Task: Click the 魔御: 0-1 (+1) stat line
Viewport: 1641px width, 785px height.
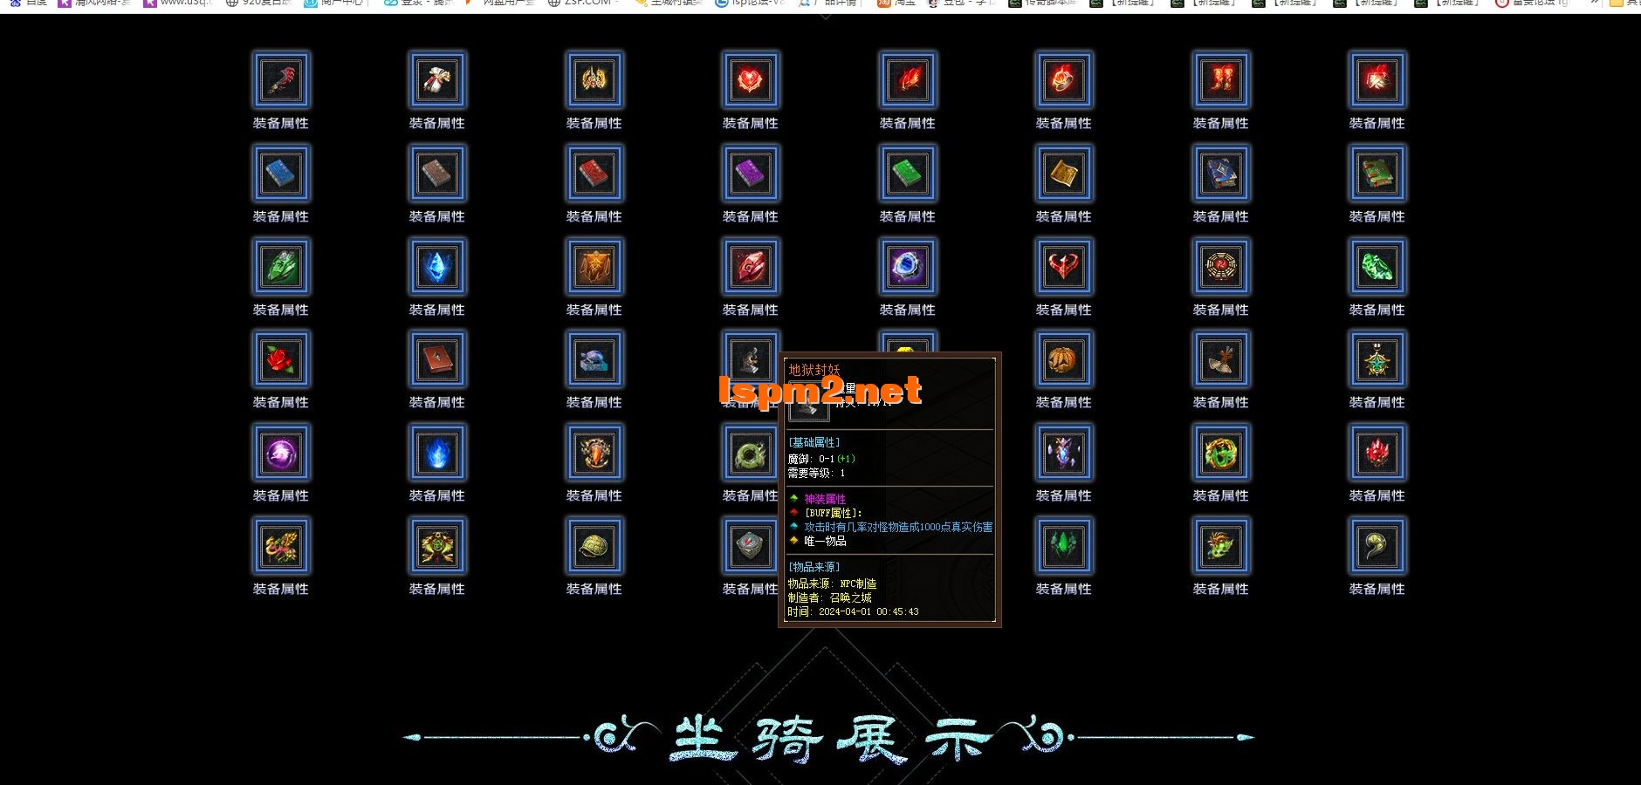Action: pyautogui.click(x=821, y=459)
